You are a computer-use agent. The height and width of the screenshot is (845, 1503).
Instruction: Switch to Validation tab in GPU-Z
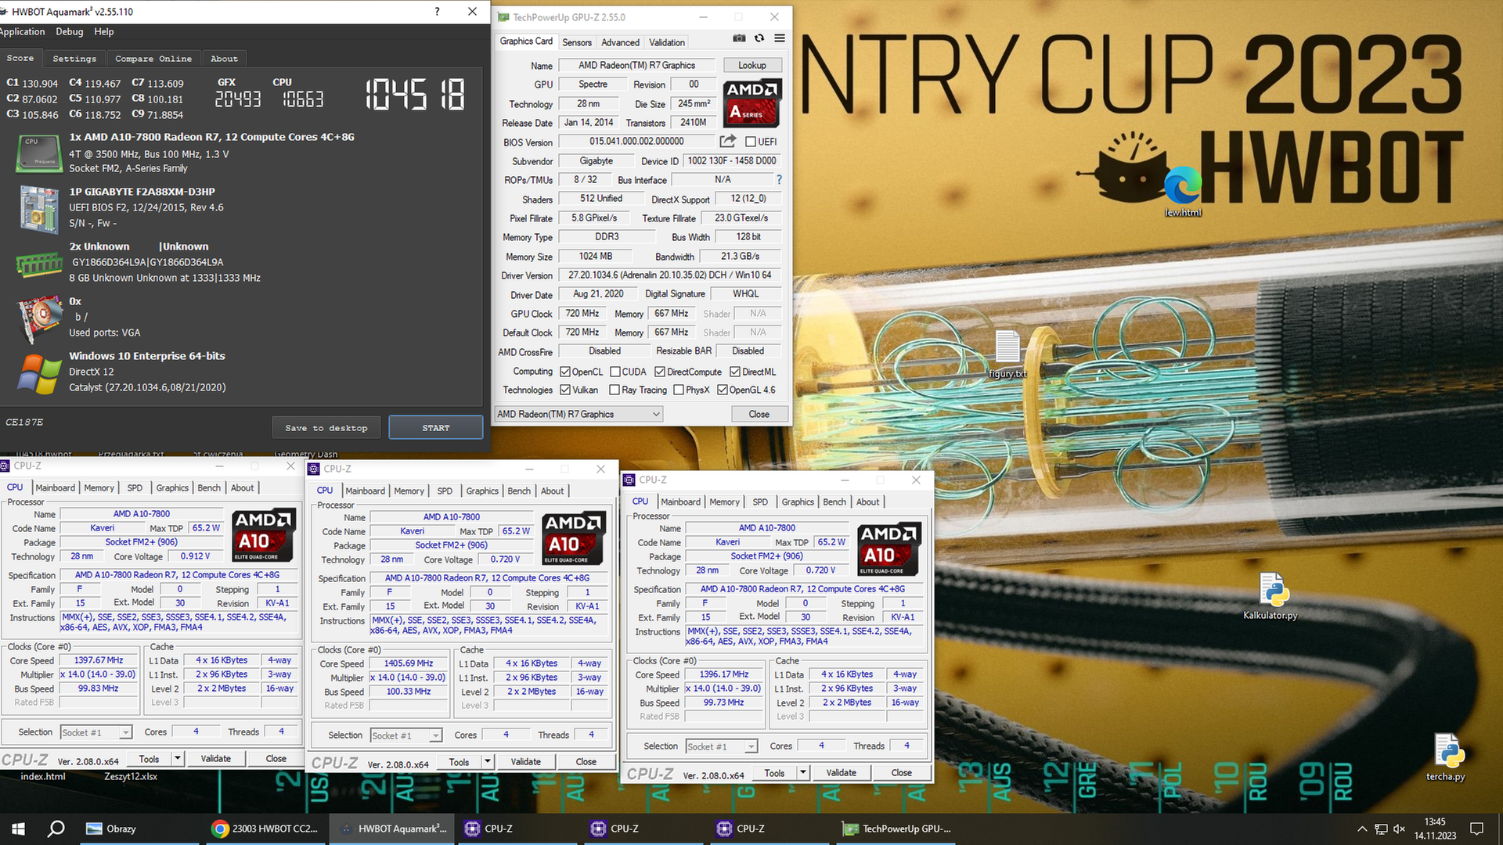click(x=667, y=42)
